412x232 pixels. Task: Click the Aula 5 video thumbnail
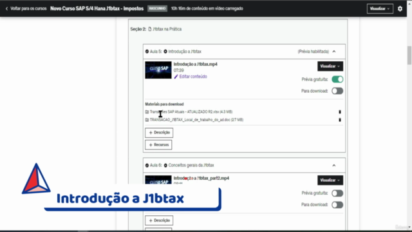(x=158, y=70)
